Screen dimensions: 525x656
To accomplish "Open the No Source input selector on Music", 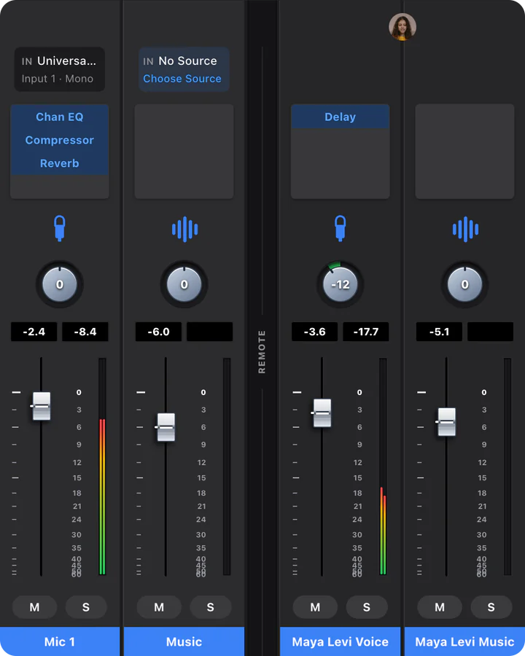I will click(184, 69).
